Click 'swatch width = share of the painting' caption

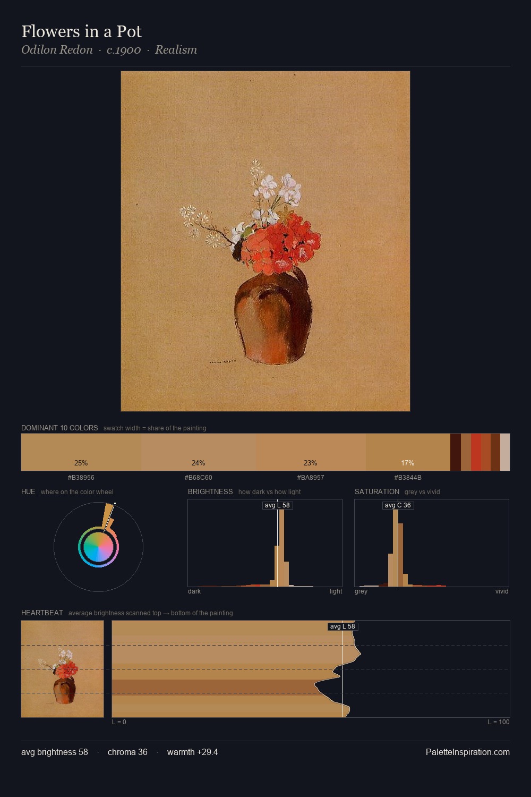[x=155, y=428]
